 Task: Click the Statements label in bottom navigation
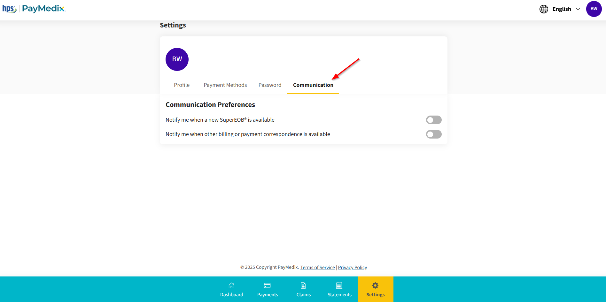339,295
